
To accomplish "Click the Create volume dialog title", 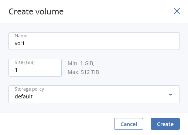I will click(x=36, y=11).
